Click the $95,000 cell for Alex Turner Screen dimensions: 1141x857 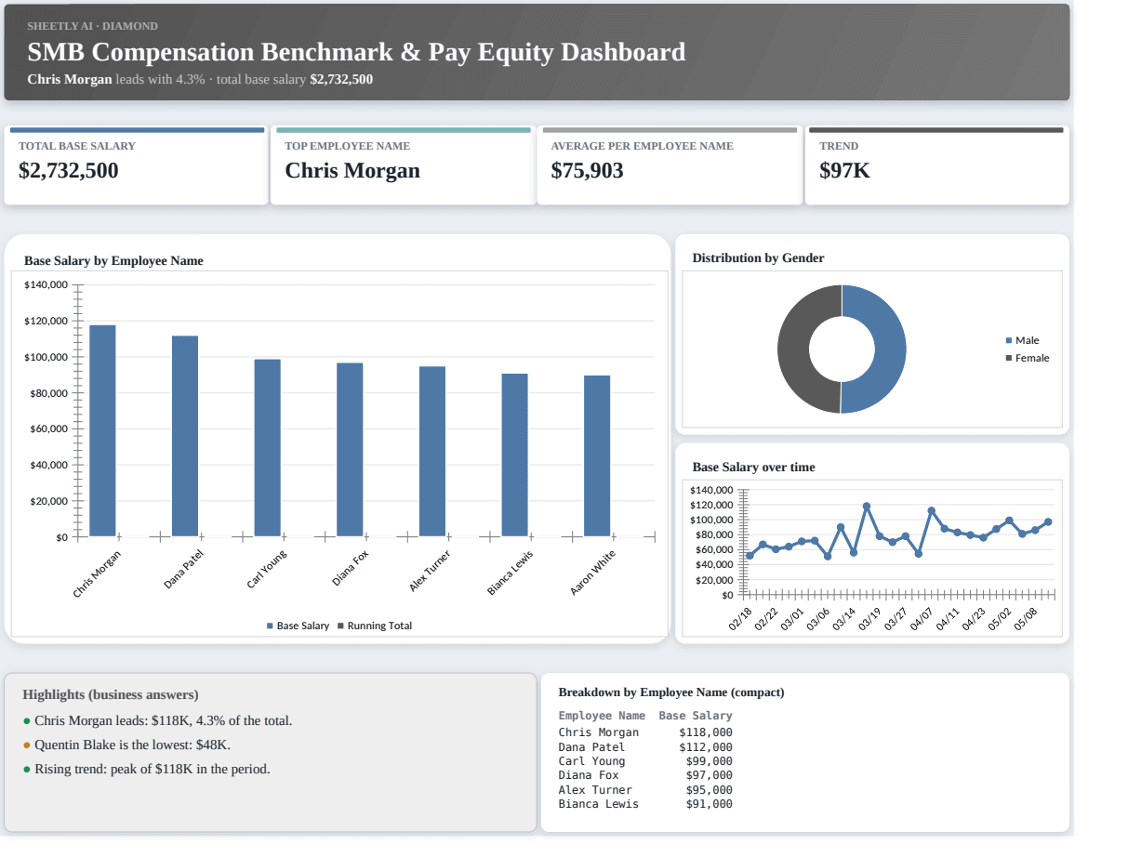(x=709, y=790)
